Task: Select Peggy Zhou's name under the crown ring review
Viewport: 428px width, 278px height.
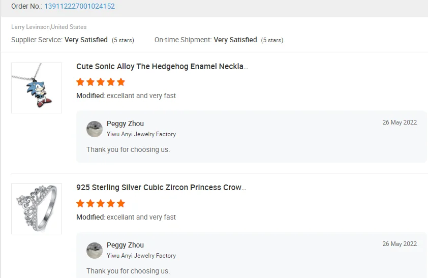Action: click(125, 245)
